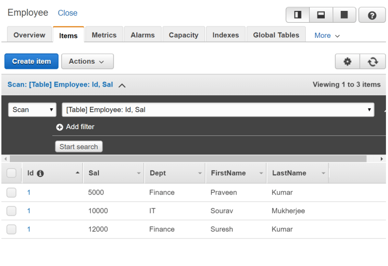Tick the checkbox for Sourav Mukherjee row
This screenshot has width=388, height=266.
11,211
